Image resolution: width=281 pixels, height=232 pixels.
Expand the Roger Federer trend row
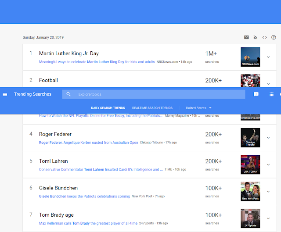tap(268, 137)
